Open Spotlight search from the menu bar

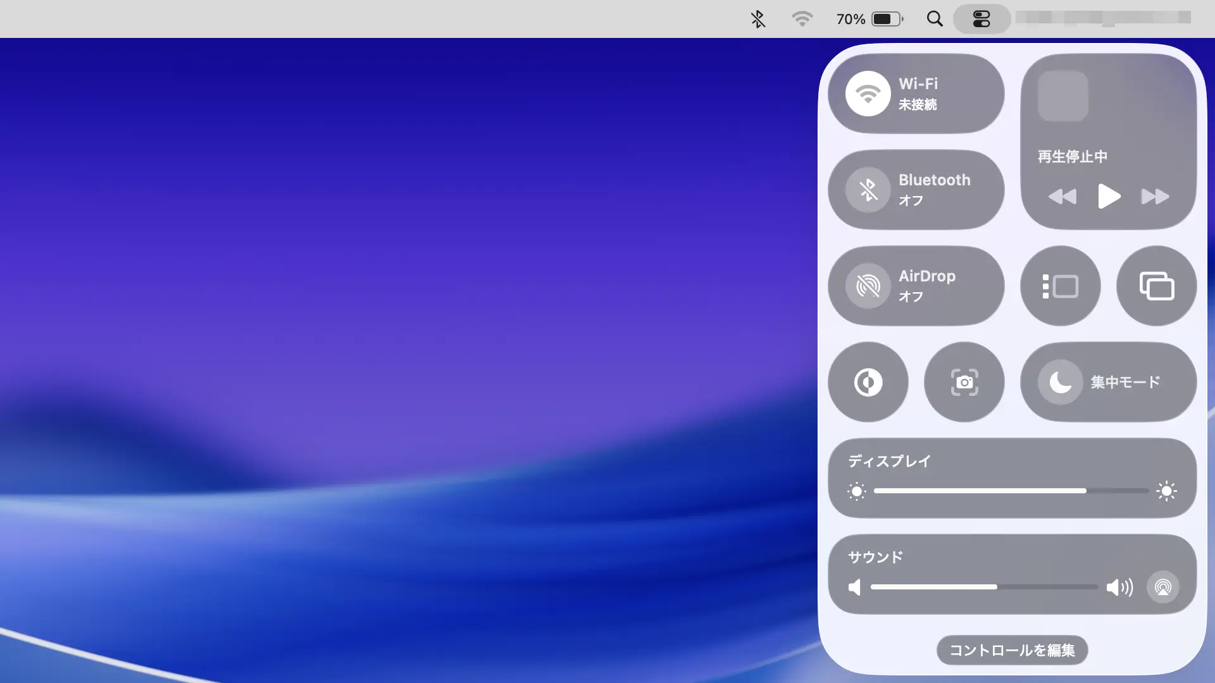(x=934, y=19)
